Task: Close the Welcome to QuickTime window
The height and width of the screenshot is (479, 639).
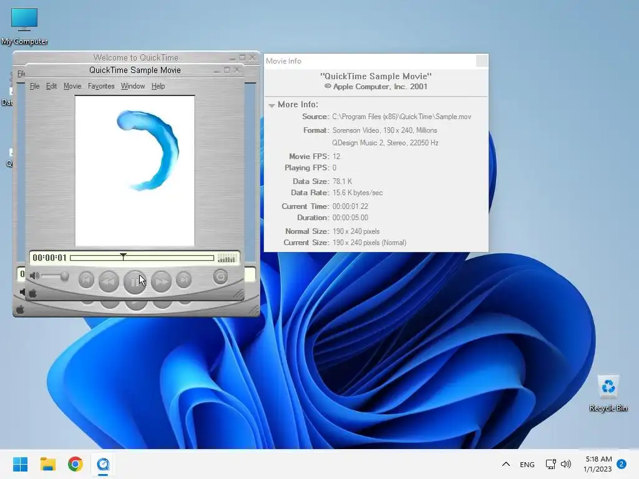Action: coord(252,57)
